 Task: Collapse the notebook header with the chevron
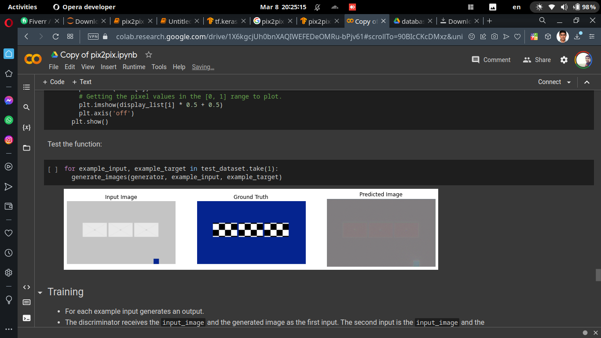(x=587, y=82)
